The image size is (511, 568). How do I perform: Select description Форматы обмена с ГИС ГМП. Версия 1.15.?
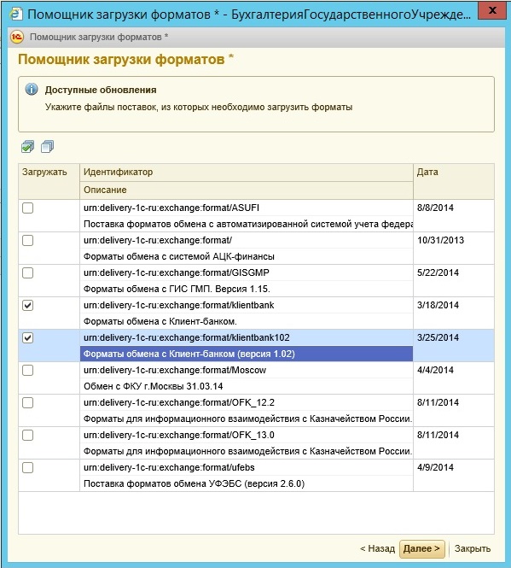177,289
